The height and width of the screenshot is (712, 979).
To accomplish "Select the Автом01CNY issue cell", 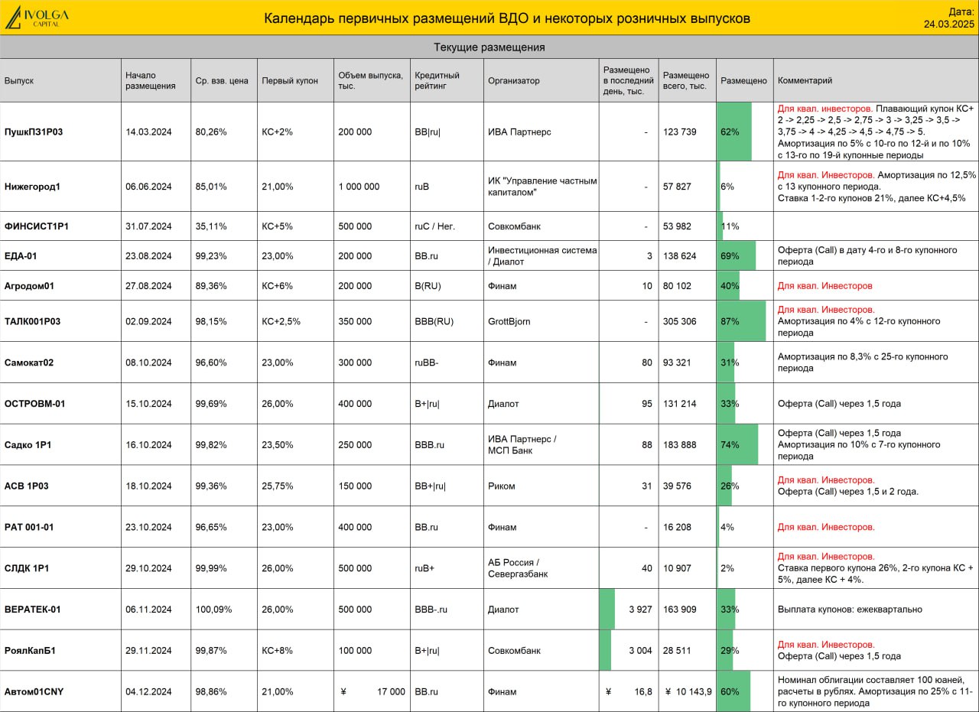I will coord(60,691).
